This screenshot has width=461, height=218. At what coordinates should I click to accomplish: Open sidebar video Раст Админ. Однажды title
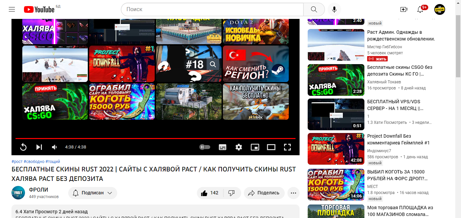coord(401,35)
